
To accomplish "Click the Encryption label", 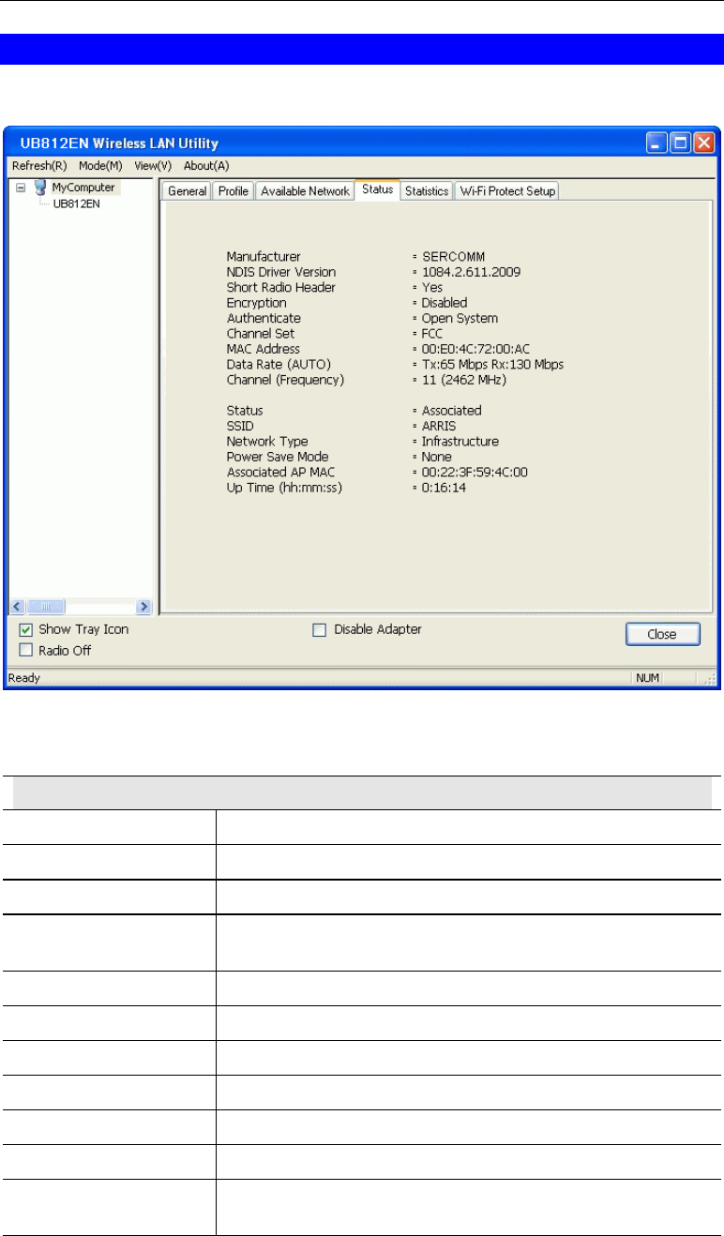I will coord(257,303).
